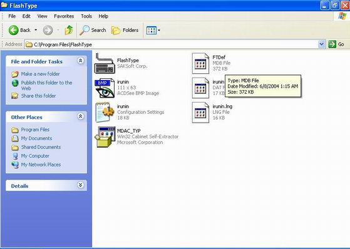
Task: Collapse the Other Places panel
Action: point(80,116)
